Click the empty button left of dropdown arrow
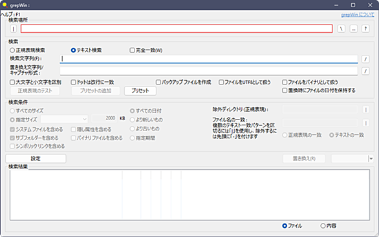The height and width of the screenshot is (237, 379). click(349, 159)
